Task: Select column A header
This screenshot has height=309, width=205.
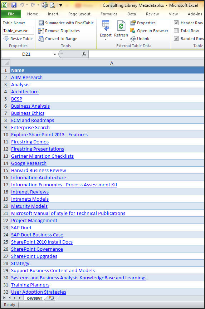Action: point(107,63)
